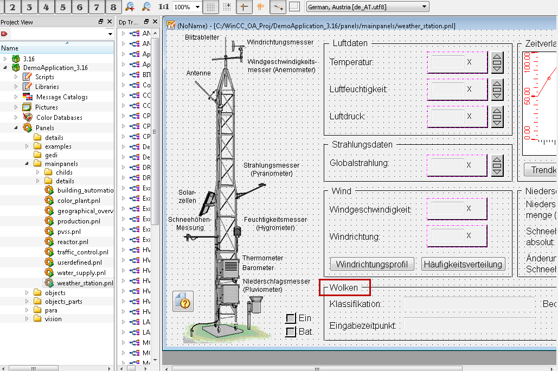Click the zoom out magnifier icon
This screenshot has height=371, width=558.
click(x=146, y=7)
